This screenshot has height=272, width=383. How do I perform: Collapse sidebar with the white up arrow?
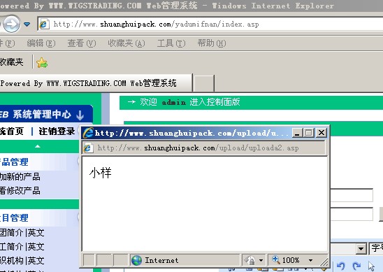click(x=37, y=146)
